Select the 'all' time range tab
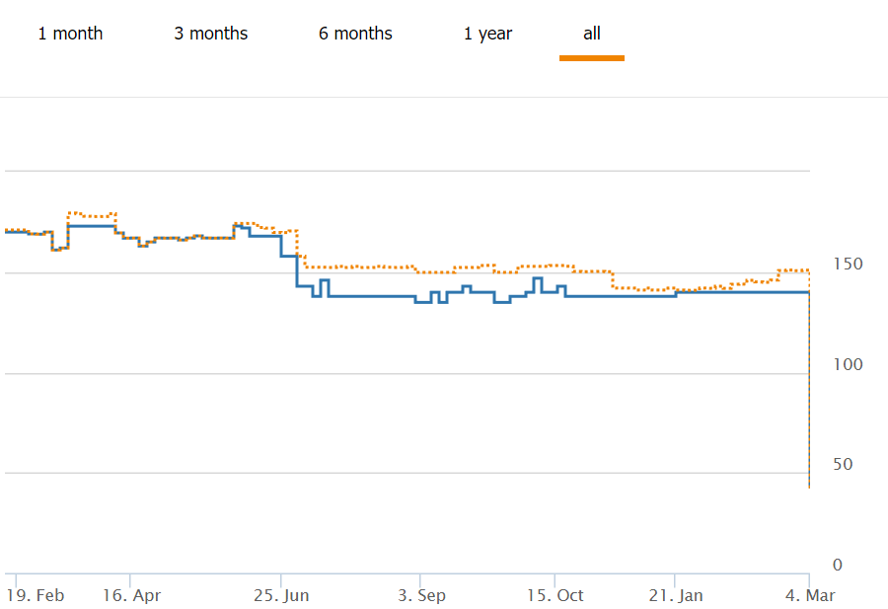Image resolution: width=888 pixels, height=609 pixels. (592, 34)
